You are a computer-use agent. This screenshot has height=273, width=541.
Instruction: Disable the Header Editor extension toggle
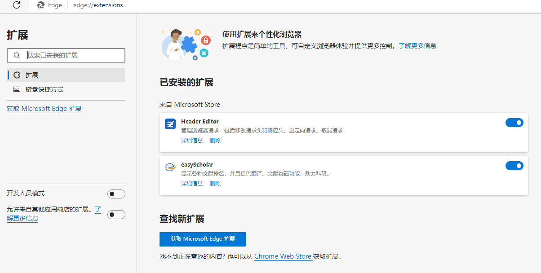pos(514,122)
